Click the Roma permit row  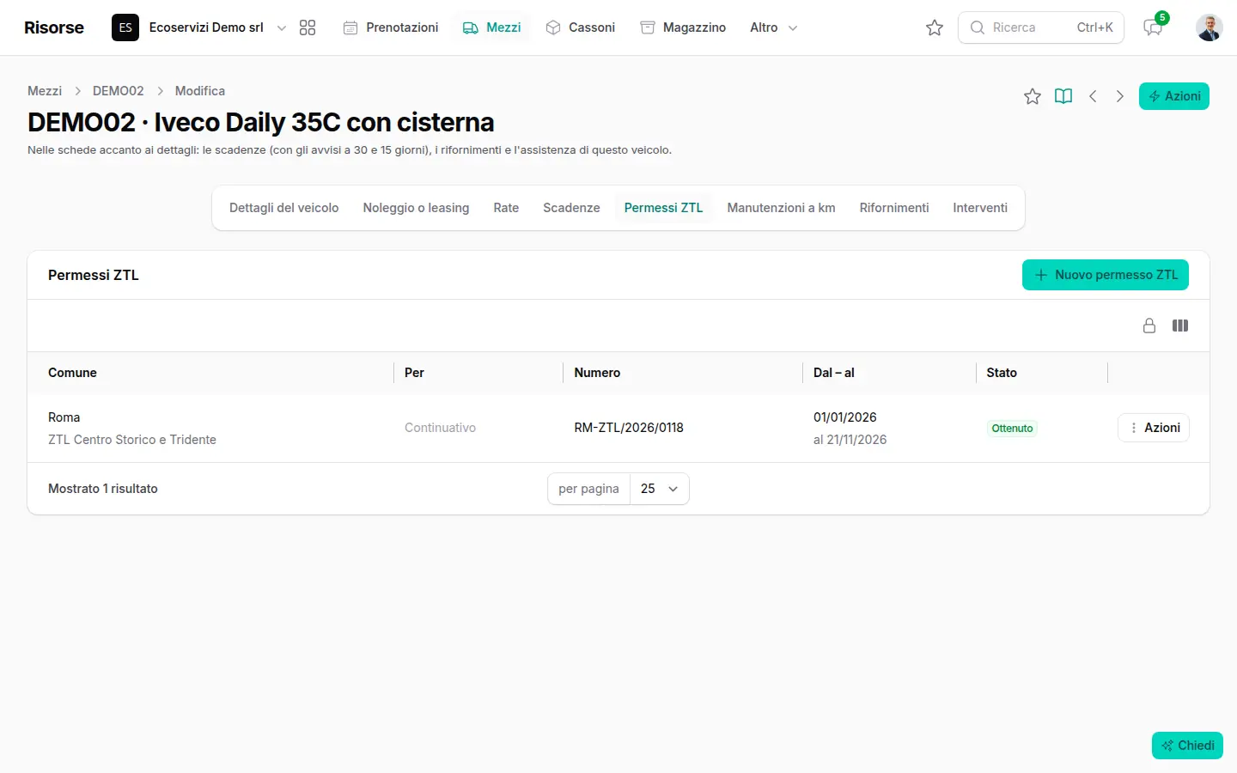point(618,428)
